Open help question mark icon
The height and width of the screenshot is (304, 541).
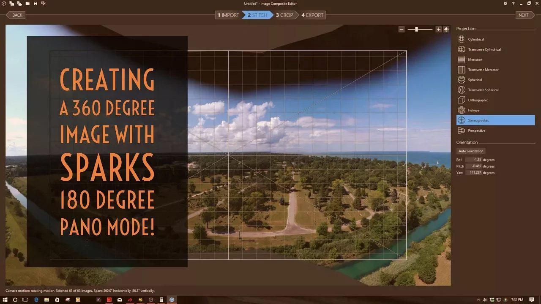click(514, 3)
